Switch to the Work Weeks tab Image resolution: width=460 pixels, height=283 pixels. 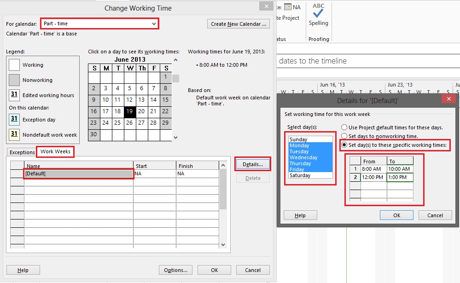(x=55, y=151)
